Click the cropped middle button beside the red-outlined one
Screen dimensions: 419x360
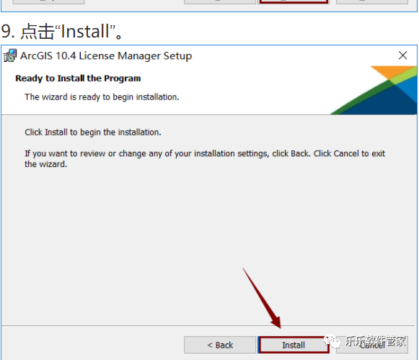pyautogui.click(x=220, y=1)
